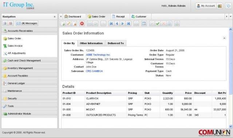The height and width of the screenshot is (138, 233).
Task: Click the price 56,545.00 cell
Action: tap(183, 110)
